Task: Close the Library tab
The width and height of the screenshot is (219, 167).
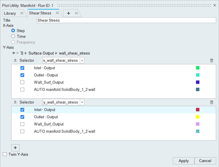Action: point(22,13)
